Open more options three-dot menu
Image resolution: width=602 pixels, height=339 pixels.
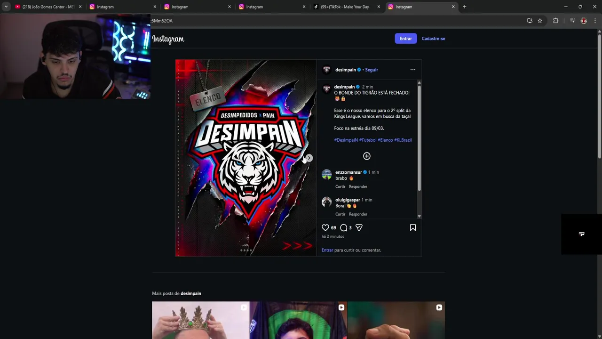click(x=413, y=70)
